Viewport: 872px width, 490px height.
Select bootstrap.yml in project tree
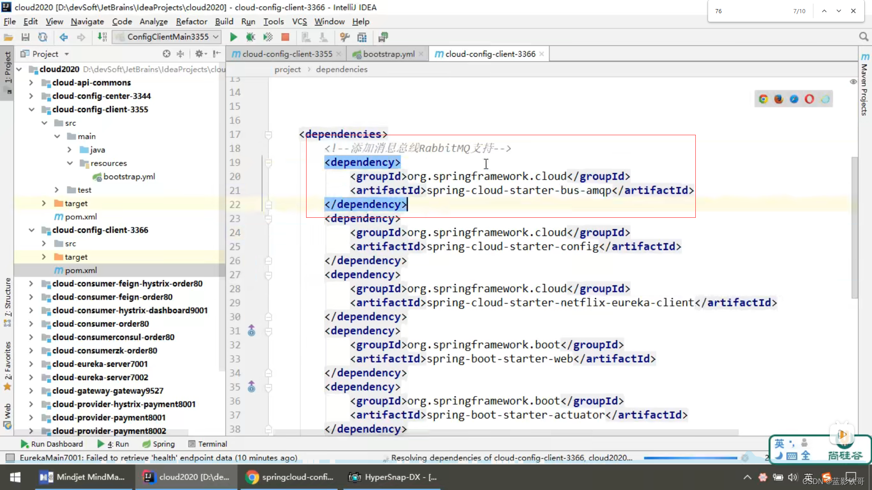(129, 176)
